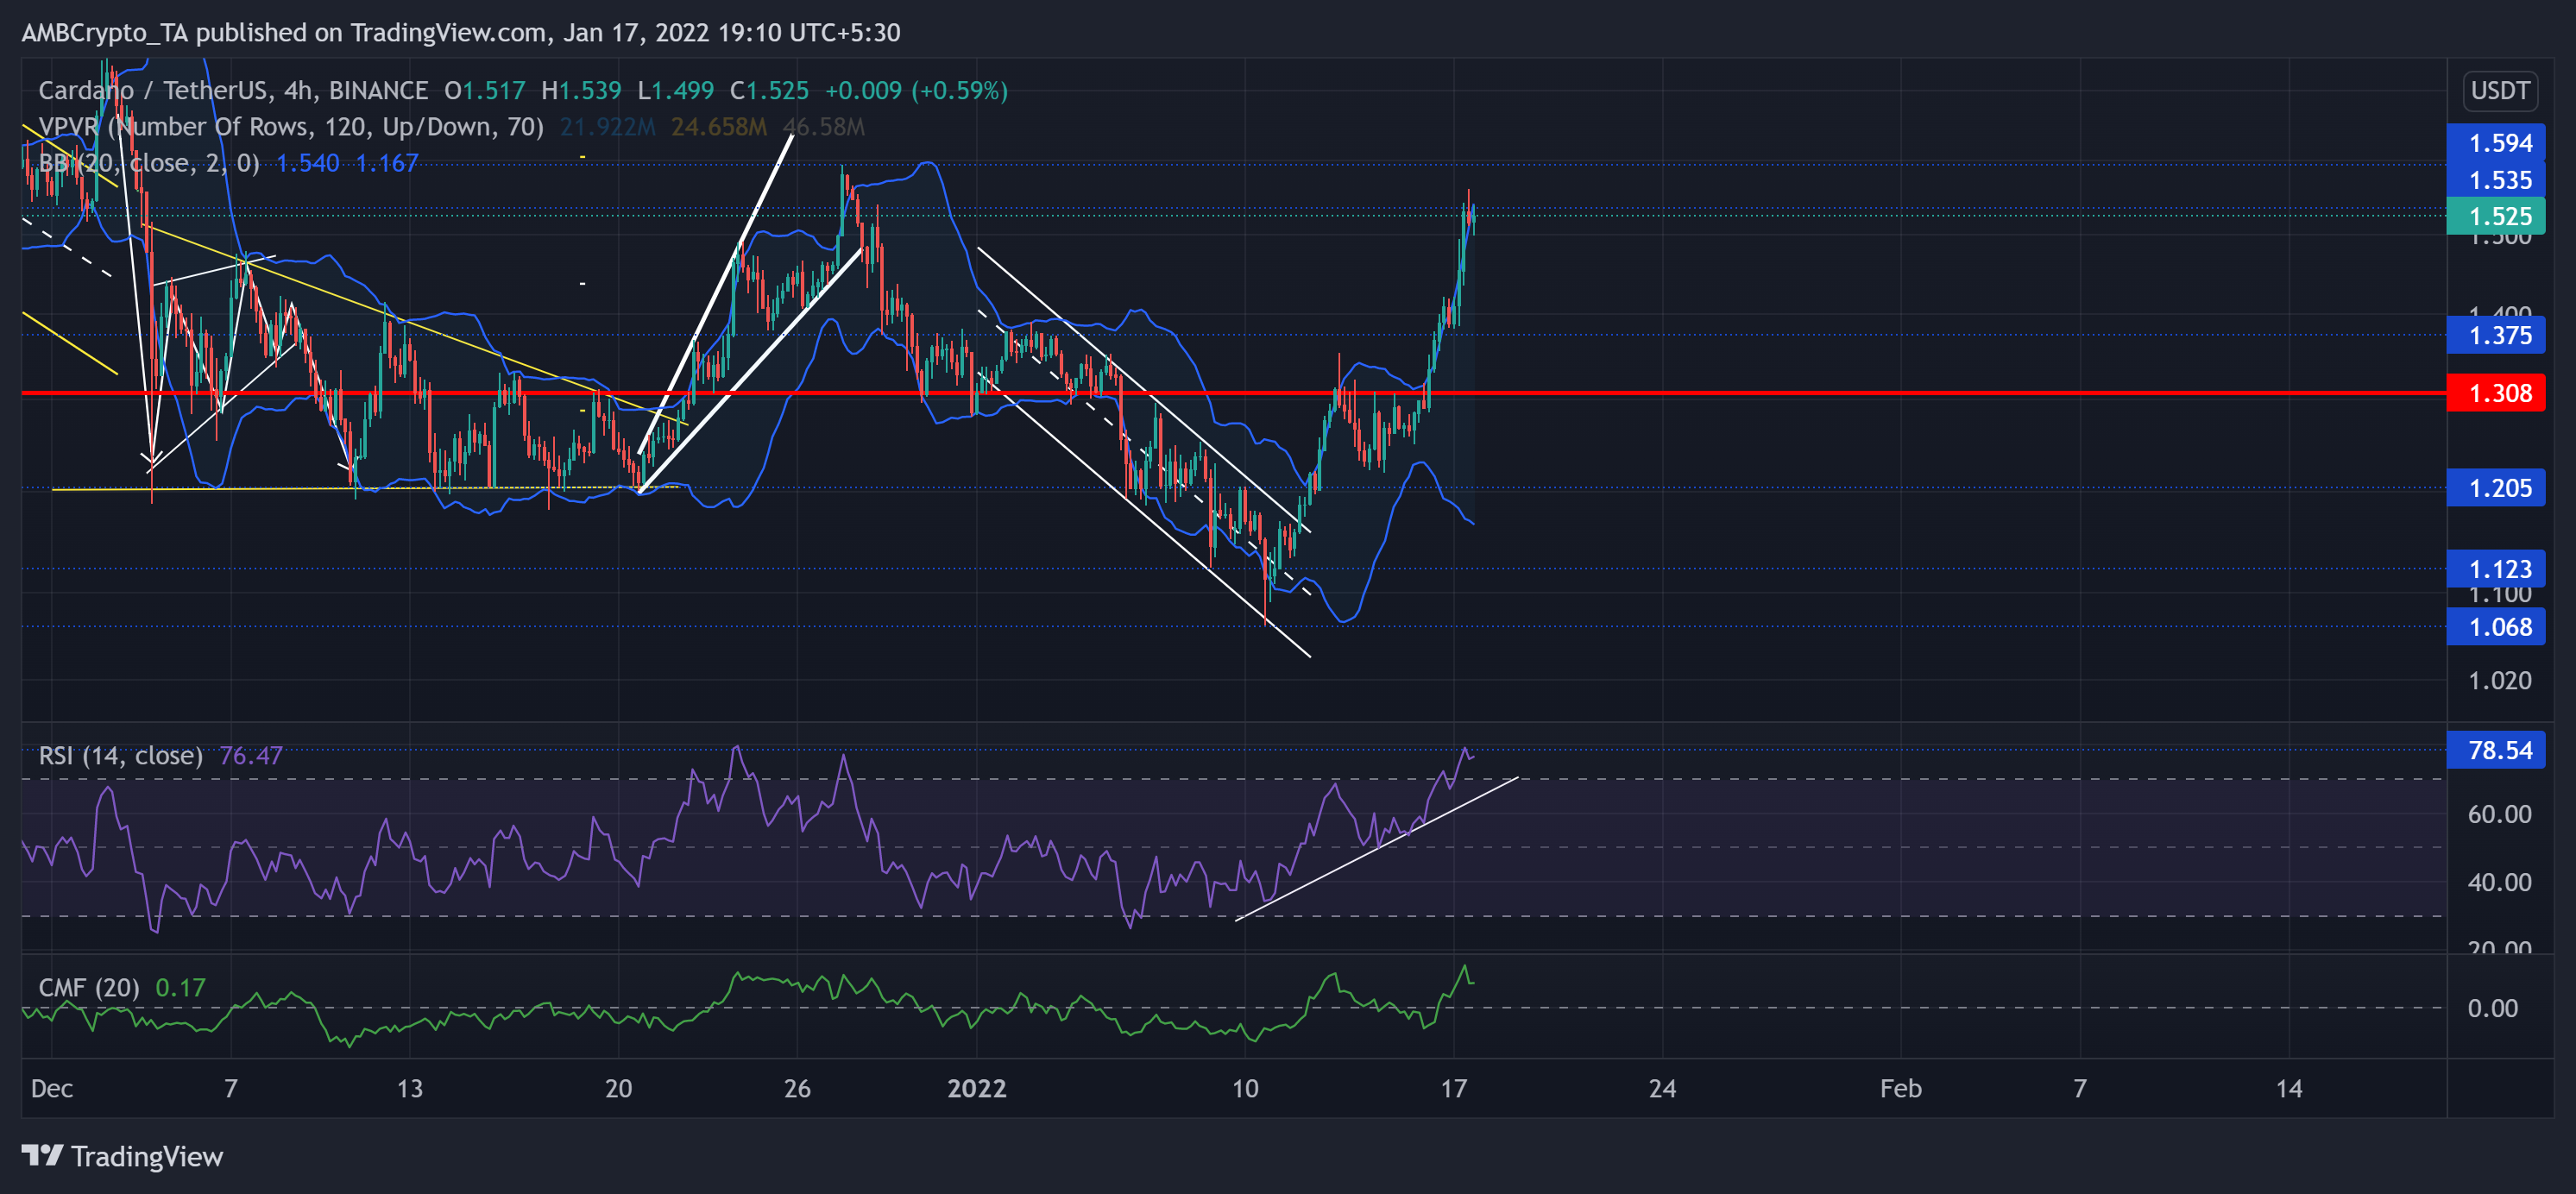Screen dimensions: 2576x1194
Task: Click the AMBCrypto_TA published header text
Action: [461, 33]
